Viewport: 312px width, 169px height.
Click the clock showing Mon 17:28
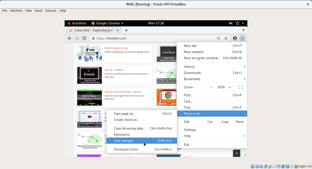click(156, 23)
